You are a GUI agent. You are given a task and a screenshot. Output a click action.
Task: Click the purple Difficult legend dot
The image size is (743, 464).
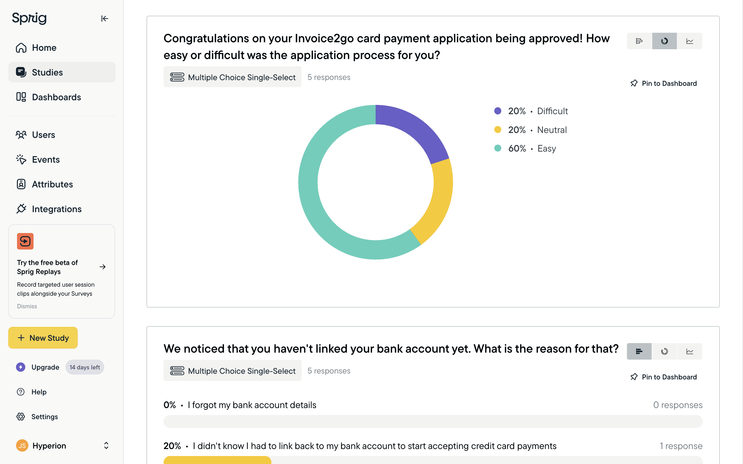498,111
